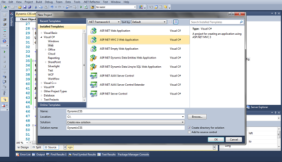Screen dimensions: 282x162
Task: Open the Location path dropdown
Action: (183, 117)
